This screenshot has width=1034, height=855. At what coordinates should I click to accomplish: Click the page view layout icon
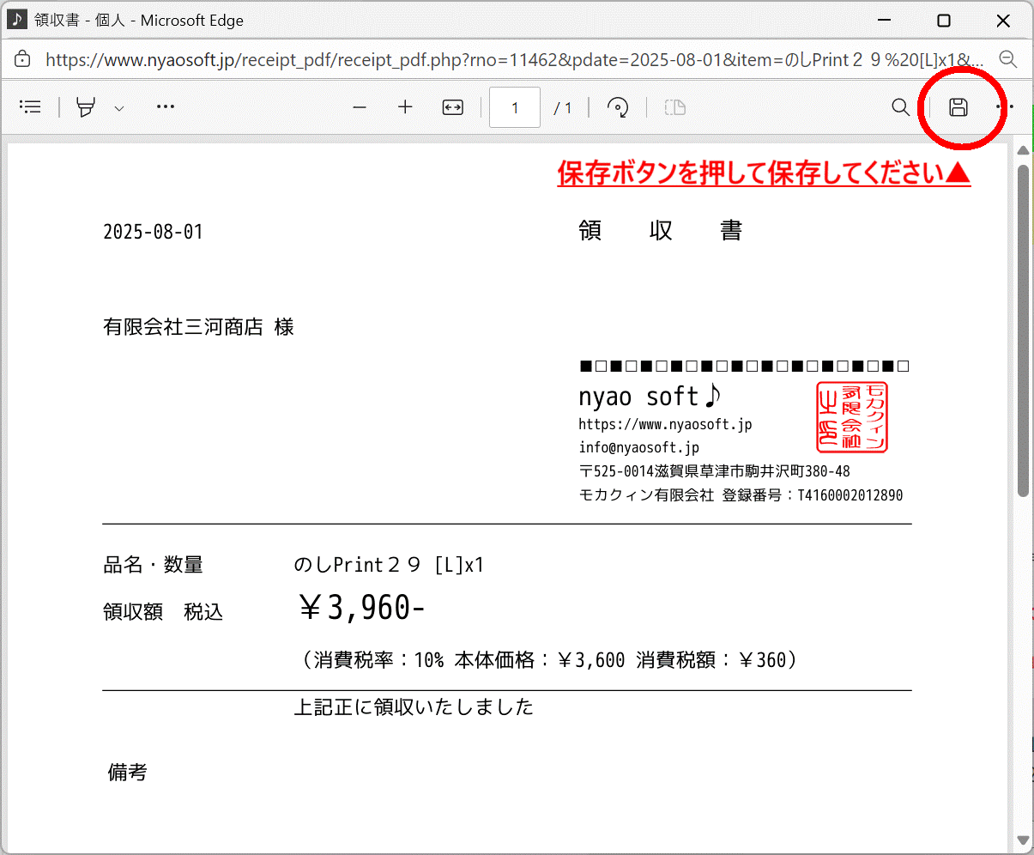[x=675, y=107]
